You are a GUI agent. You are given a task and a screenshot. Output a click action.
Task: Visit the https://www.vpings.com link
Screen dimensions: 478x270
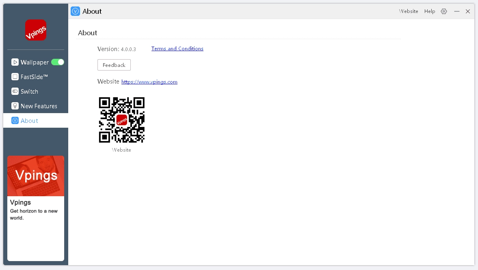[x=149, y=81]
